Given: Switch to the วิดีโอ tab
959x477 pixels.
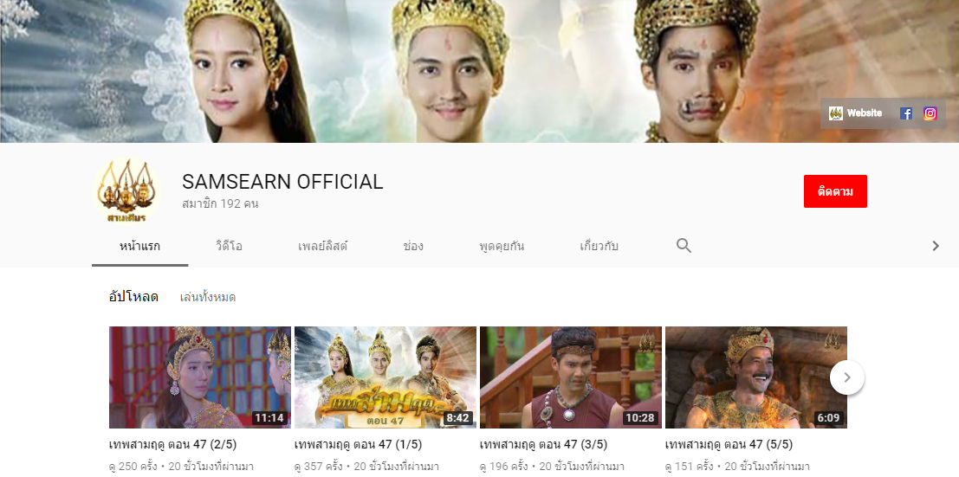Looking at the screenshot, I should point(229,246).
